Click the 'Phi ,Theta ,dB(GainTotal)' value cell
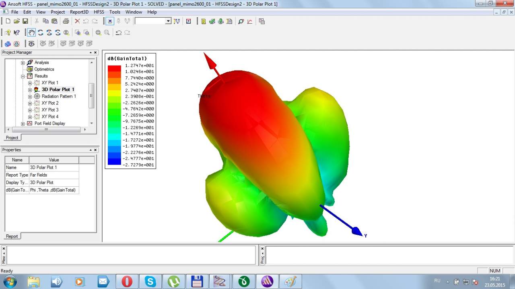Viewport: 515px width, 289px height. [x=54, y=190]
